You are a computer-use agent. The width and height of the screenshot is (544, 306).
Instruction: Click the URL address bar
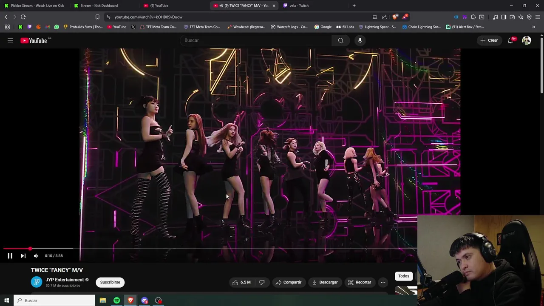click(238, 17)
